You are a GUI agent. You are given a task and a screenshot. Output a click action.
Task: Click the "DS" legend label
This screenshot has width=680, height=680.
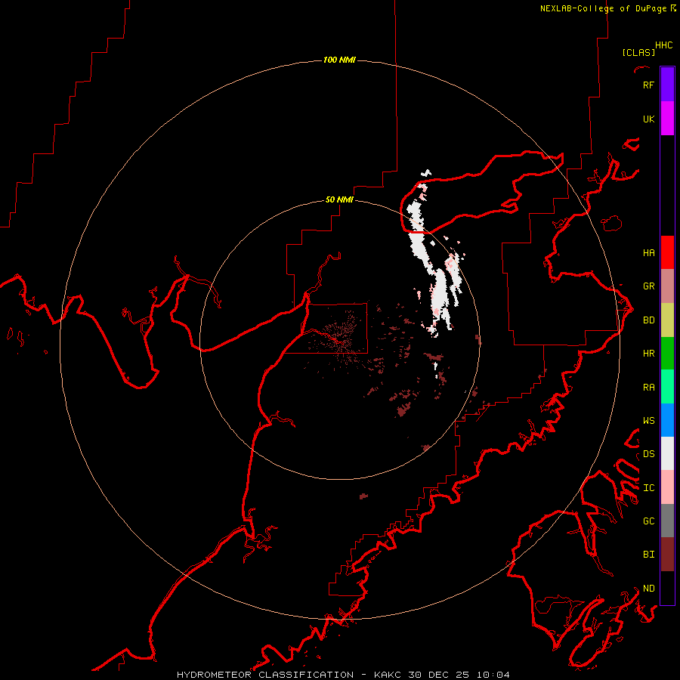pos(648,454)
